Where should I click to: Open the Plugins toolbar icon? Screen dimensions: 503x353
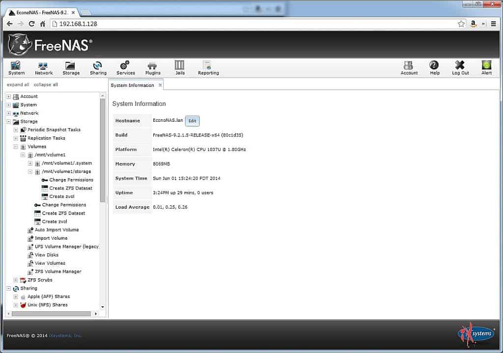[153, 68]
